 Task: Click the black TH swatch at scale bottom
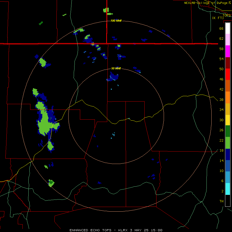[x=228, y=201]
